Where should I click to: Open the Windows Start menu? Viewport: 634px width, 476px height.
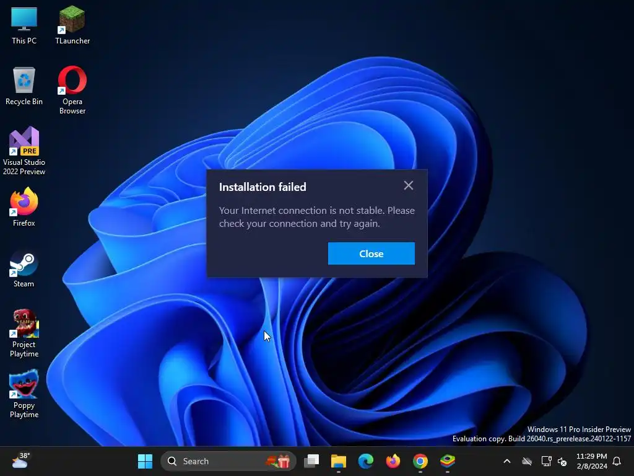pyautogui.click(x=145, y=461)
